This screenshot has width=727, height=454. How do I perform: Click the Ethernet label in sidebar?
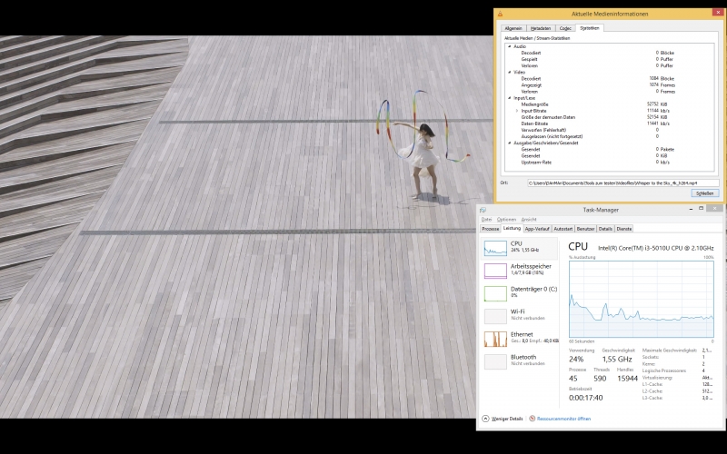522,334
